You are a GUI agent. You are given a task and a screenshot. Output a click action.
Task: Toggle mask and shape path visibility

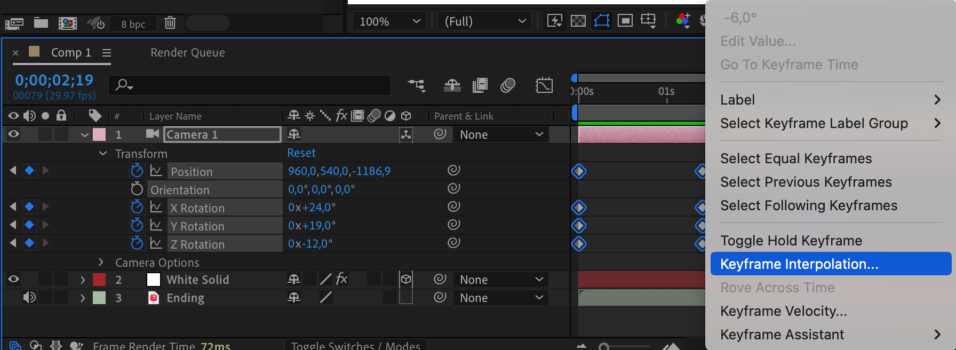click(x=601, y=21)
